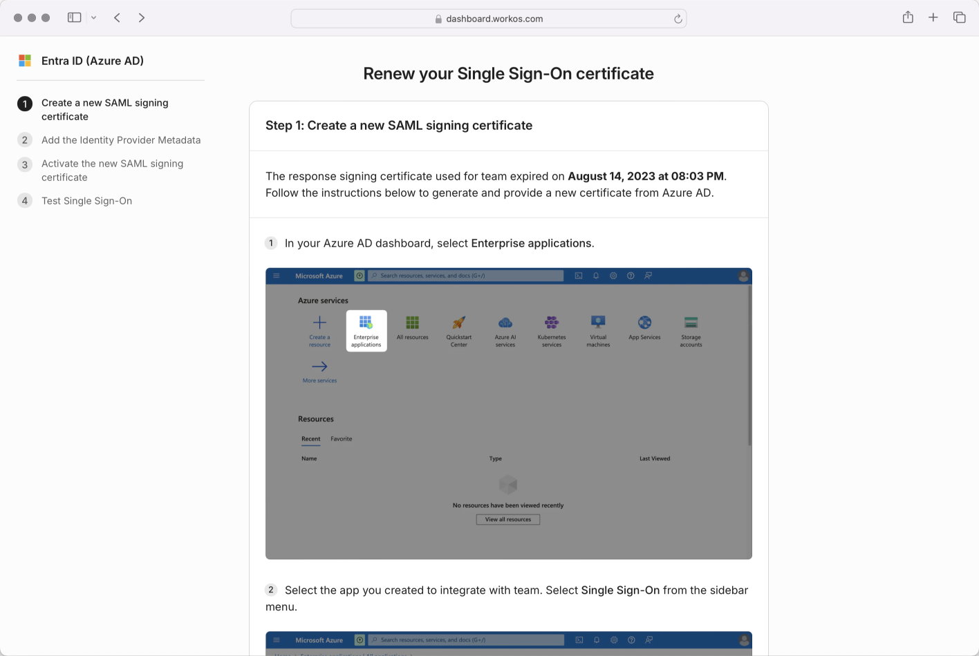Click the Enterprise applications tile in screenshot
Viewport: 979px width, 656px height.
tap(366, 330)
